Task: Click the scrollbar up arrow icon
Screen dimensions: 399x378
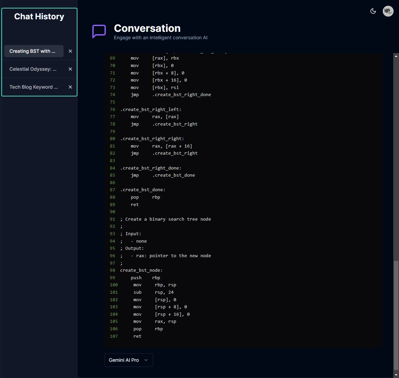Action: tap(396, 56)
